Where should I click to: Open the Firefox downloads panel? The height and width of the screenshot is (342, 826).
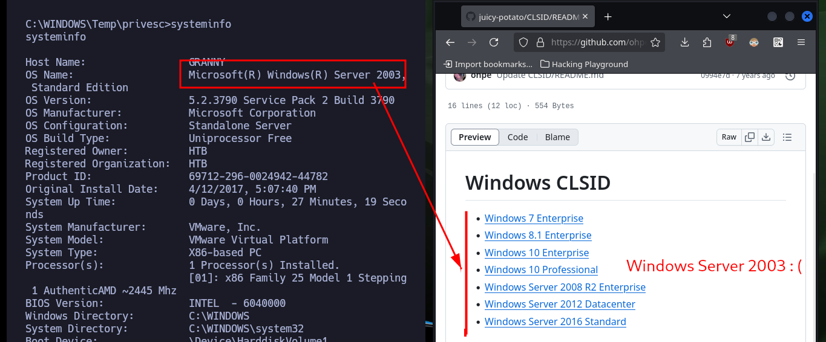pyautogui.click(x=685, y=42)
